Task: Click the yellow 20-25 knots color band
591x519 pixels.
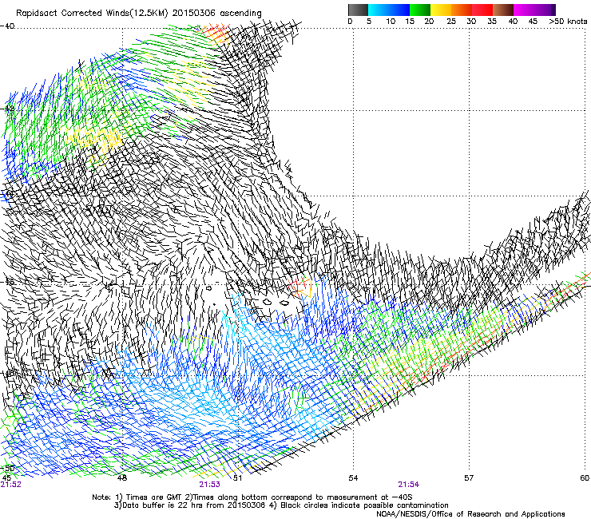Action: click(441, 10)
